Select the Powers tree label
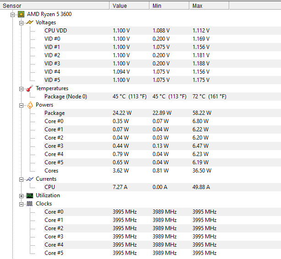 pyautogui.click(x=44, y=105)
